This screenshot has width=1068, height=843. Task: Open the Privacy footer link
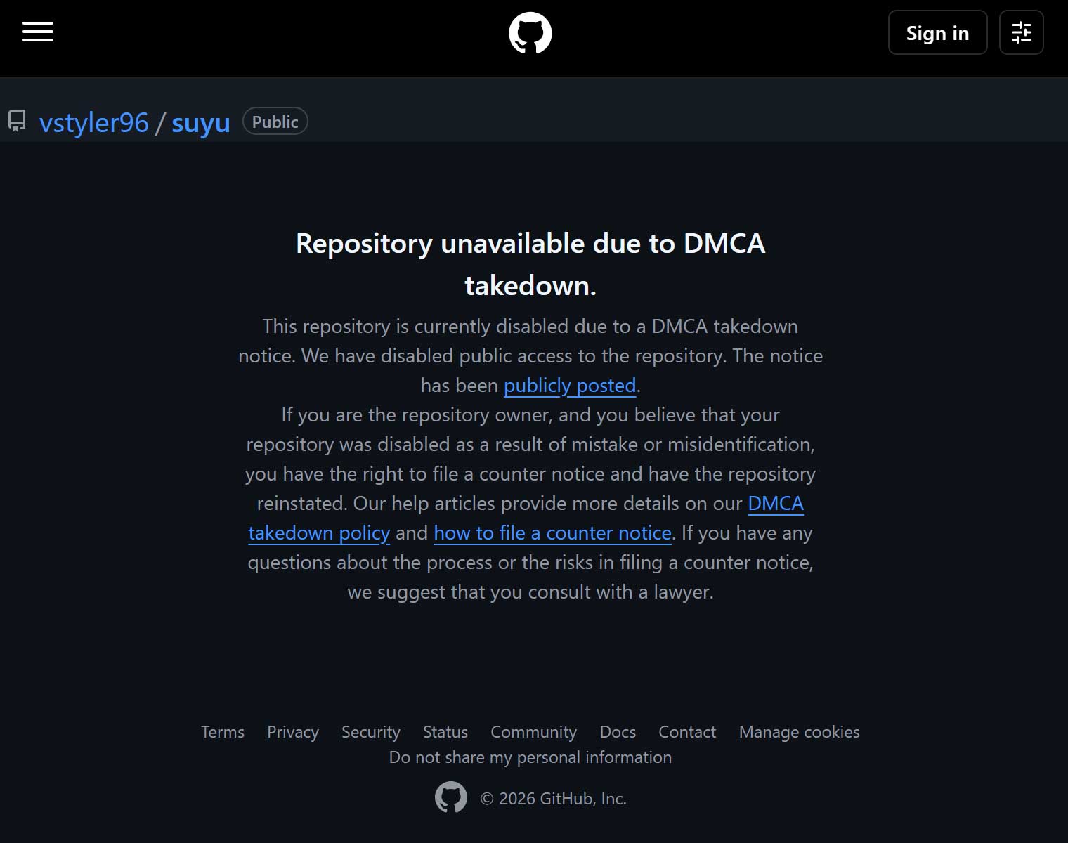(293, 732)
